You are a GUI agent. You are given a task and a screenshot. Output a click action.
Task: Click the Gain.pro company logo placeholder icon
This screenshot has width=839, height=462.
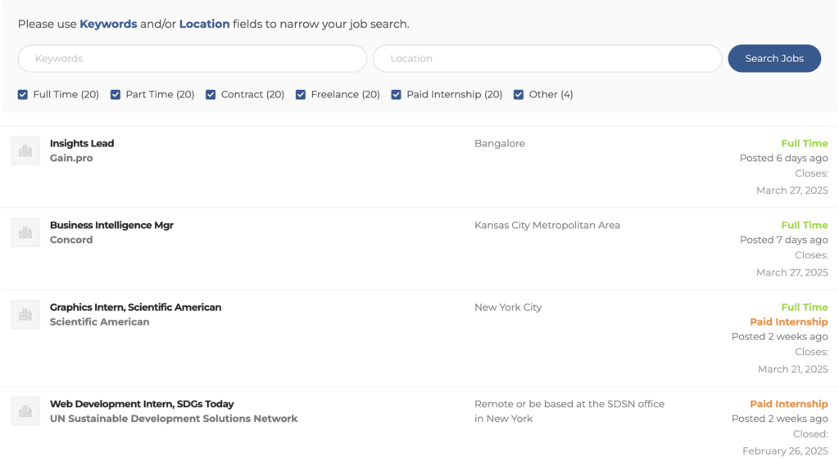click(x=25, y=150)
